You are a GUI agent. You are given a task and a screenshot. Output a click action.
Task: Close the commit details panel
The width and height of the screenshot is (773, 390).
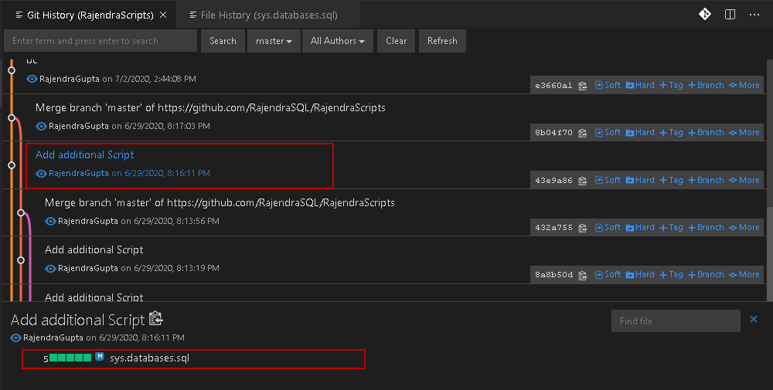tap(754, 320)
